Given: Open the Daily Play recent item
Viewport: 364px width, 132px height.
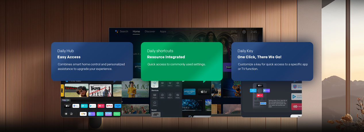Looking at the screenshot, I should (x=156, y=114).
